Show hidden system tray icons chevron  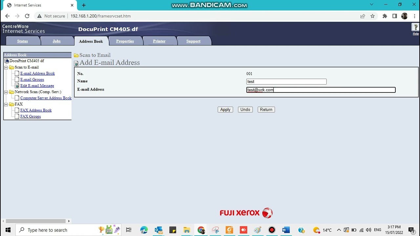(339, 230)
